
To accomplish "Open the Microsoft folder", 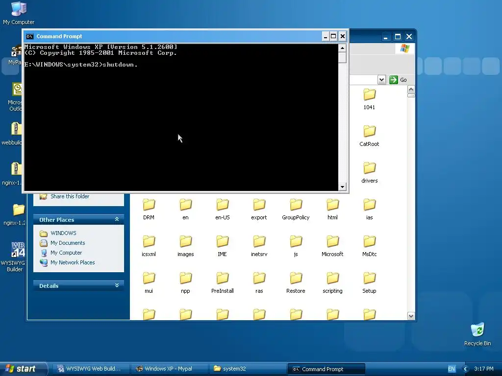I will tap(333, 247).
